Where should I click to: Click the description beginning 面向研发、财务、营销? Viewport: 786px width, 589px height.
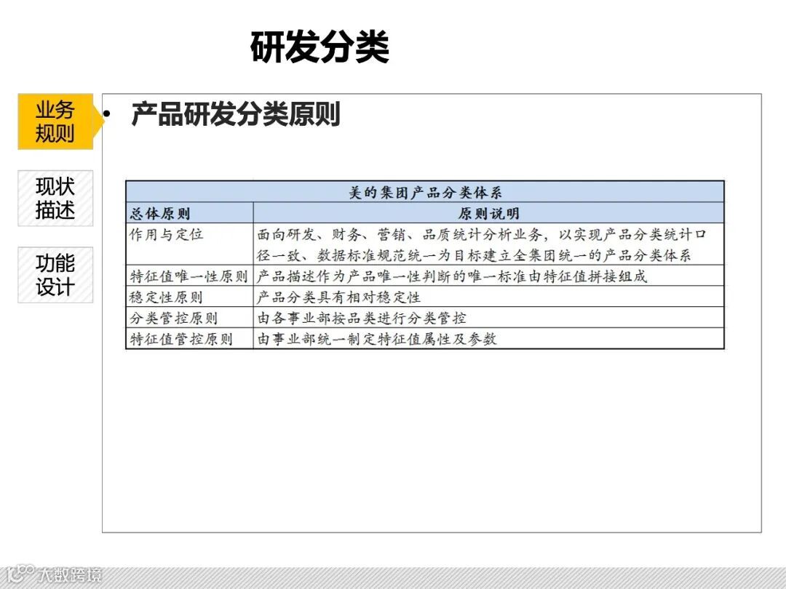coord(489,244)
